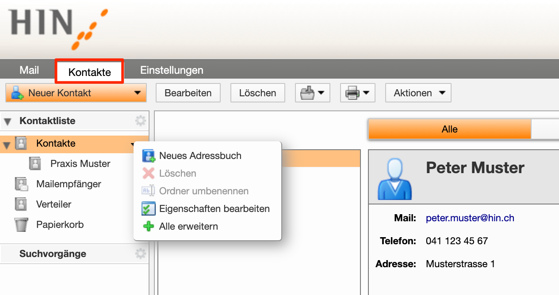Collapse the Kontaktliste section

pyautogui.click(x=8, y=121)
